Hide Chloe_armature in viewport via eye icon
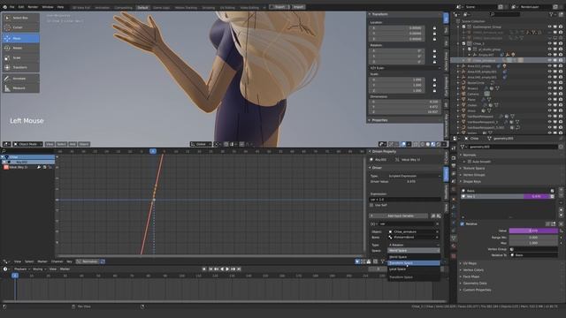The height and width of the screenshot is (318, 566). pyautogui.click(x=550, y=60)
